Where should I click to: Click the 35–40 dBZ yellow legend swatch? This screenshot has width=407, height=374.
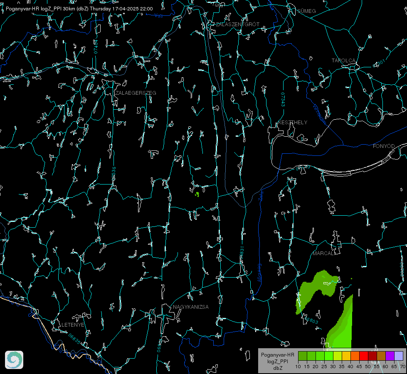click(346, 356)
